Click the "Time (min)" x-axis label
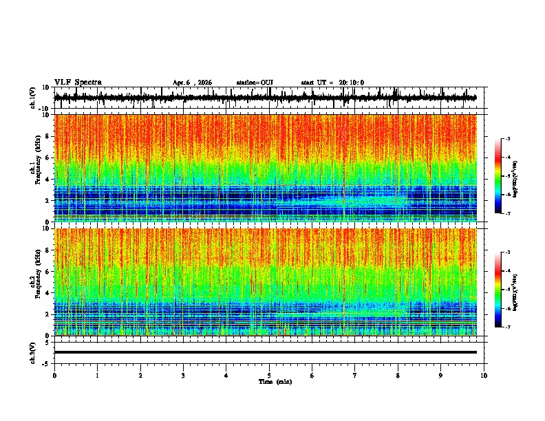 pyautogui.click(x=275, y=382)
